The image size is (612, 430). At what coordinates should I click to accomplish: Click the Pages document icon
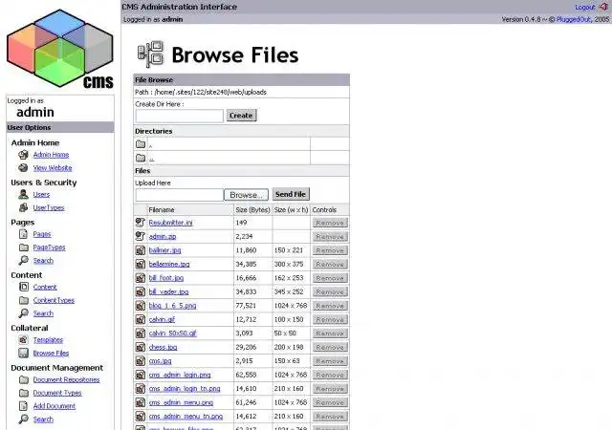(x=23, y=234)
